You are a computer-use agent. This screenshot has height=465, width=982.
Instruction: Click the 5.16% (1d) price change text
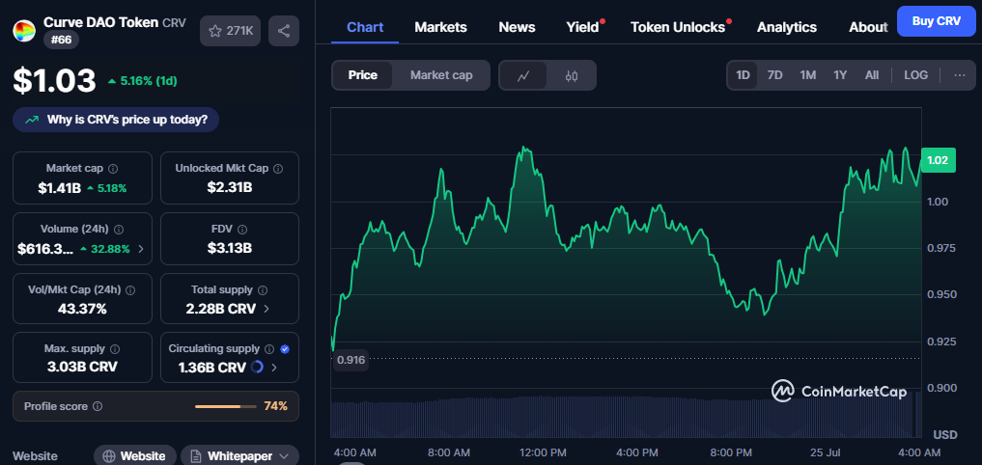tap(149, 81)
